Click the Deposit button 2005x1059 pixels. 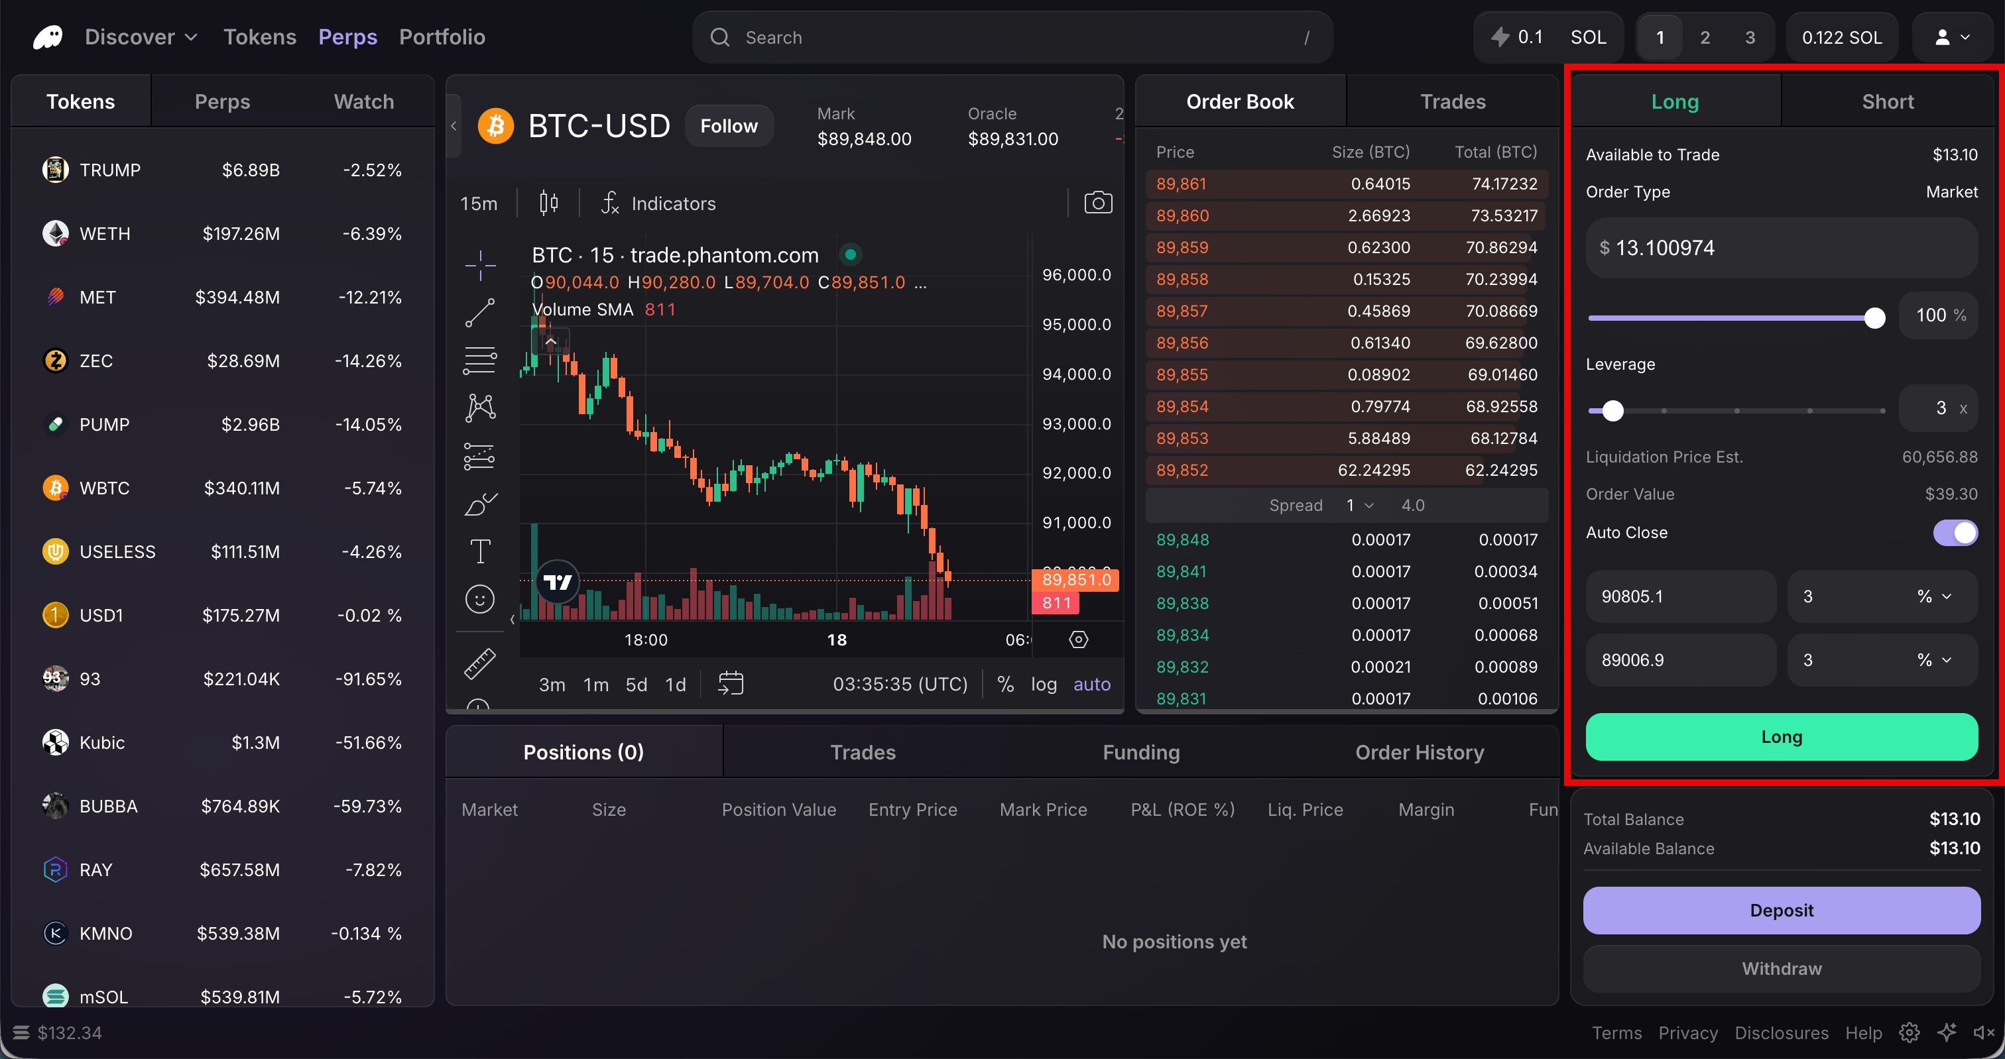coord(1781,911)
